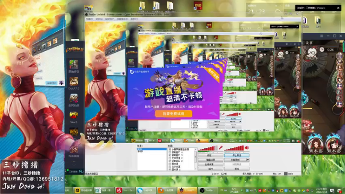This screenshot has height=194, width=345.
Task: Open the RPG icon in the sidebar
Action: [x=74, y=132]
